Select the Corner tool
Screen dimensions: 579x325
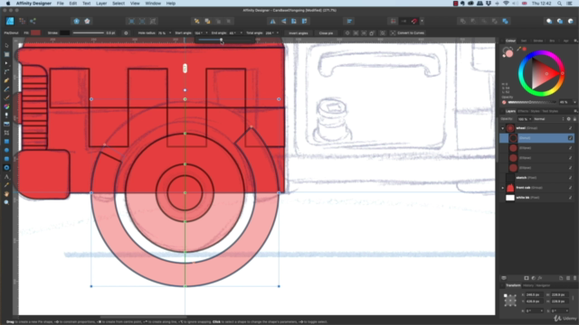6,72
